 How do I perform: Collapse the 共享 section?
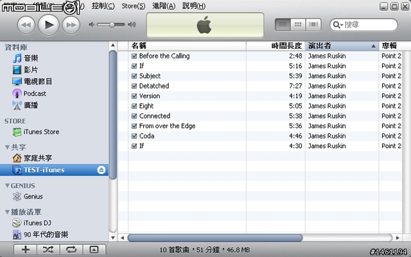(7, 147)
